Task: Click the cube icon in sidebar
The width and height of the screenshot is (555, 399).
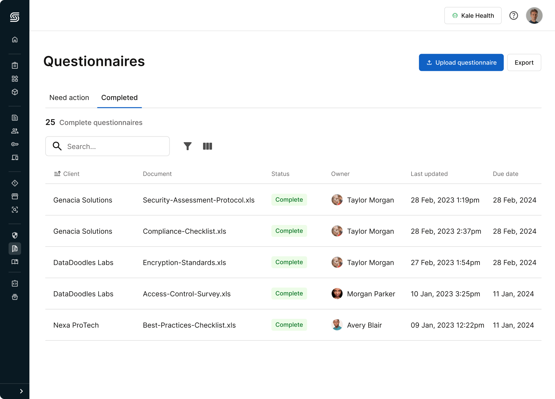Action: [15, 92]
